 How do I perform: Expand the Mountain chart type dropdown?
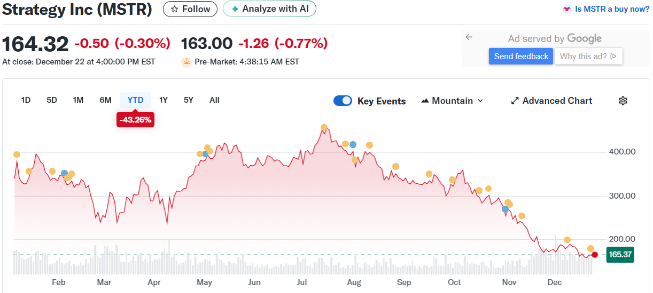tap(452, 101)
